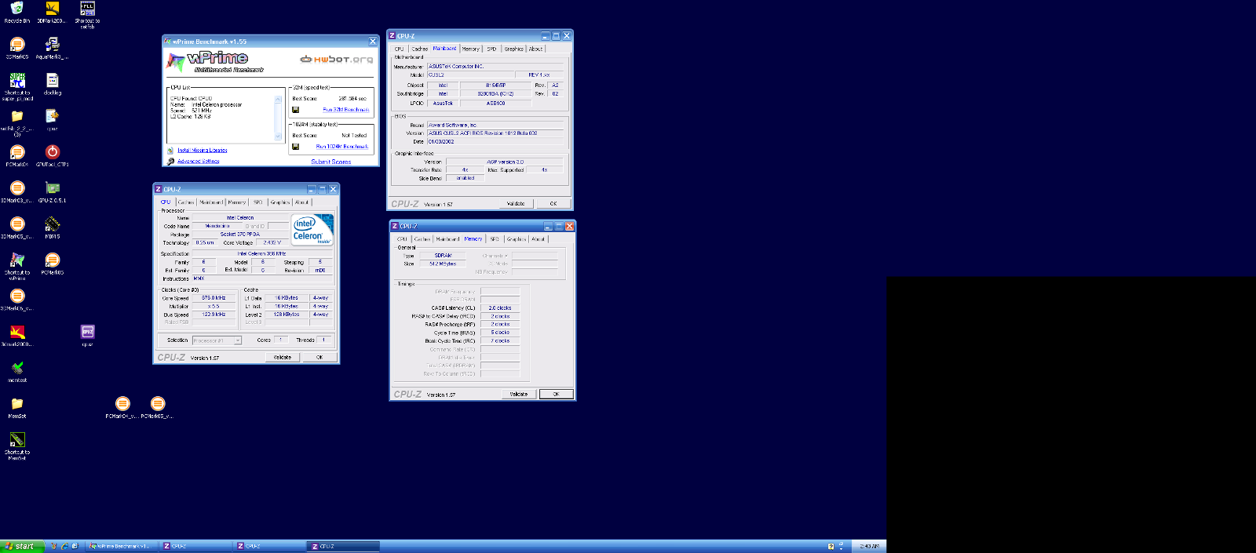This screenshot has height=553, width=1256.
Task: Click the AGP version 3.0 field
Action: (x=505, y=162)
